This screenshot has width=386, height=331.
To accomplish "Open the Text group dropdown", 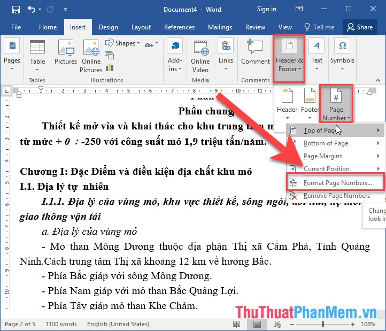I will click(316, 55).
